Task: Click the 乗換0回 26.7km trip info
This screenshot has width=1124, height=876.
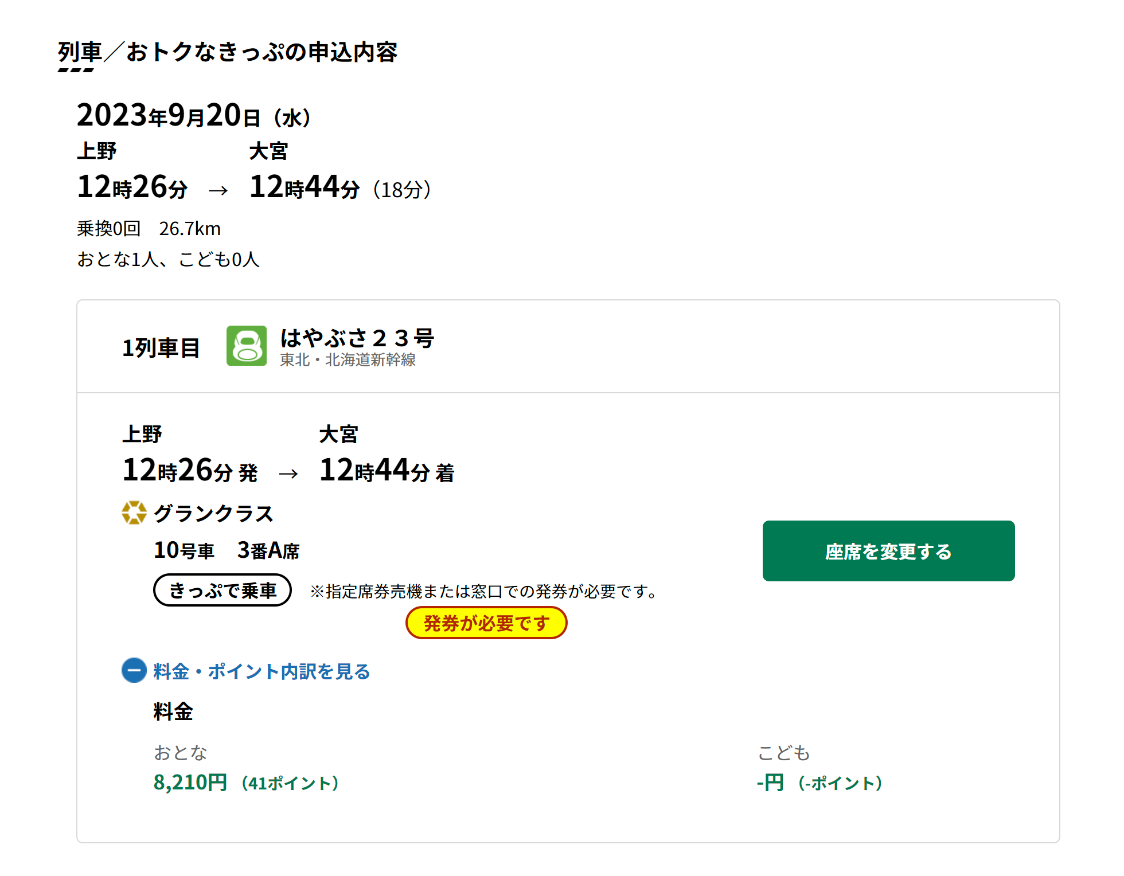Action: pos(149,229)
